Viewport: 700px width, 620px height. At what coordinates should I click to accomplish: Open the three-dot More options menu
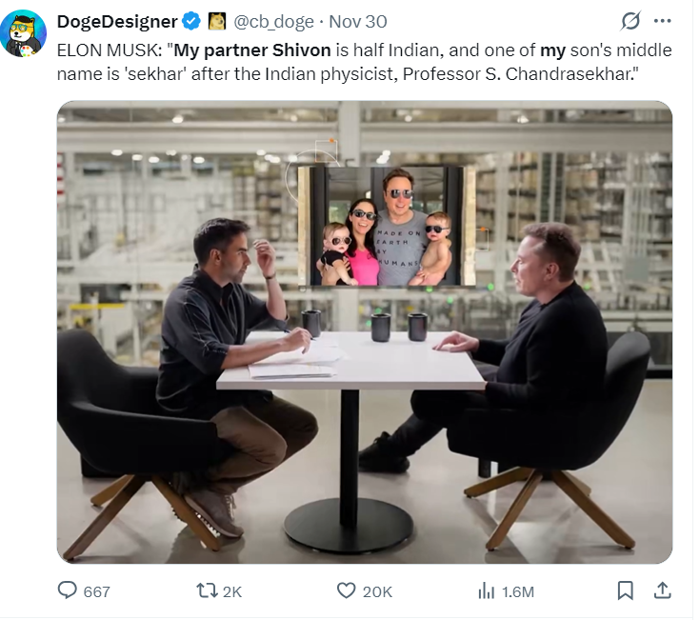coord(664,21)
